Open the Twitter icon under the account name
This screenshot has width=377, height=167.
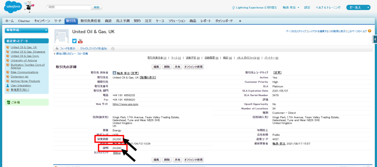coord(74,41)
